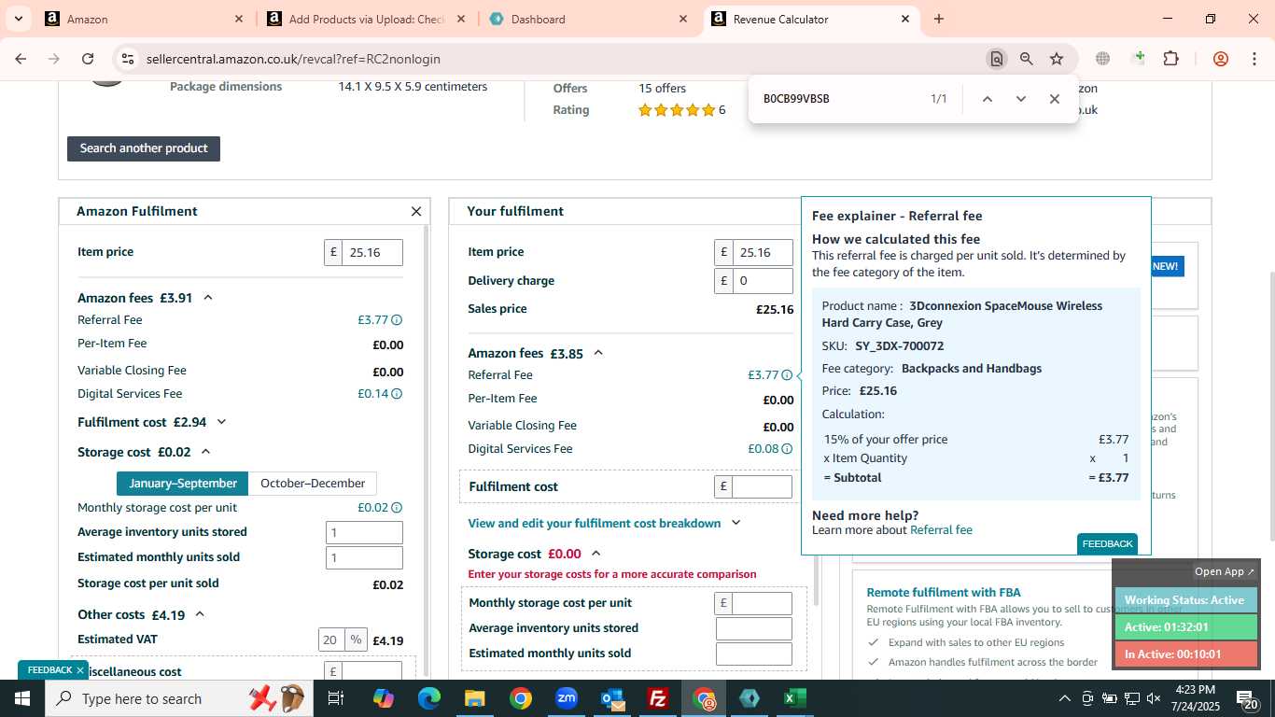This screenshot has width=1275, height=717.
Task: Click the Delivery charge input field
Action: [763, 281]
